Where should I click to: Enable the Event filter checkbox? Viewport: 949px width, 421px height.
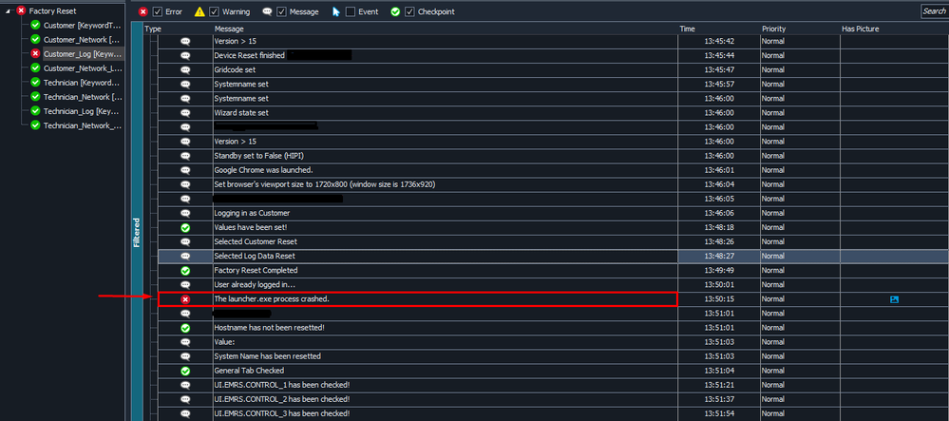coord(351,11)
